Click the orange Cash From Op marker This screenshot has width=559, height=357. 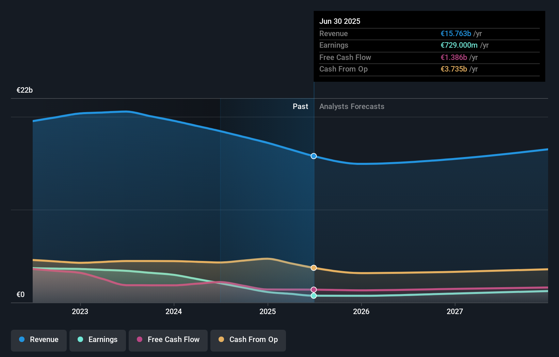point(313,268)
